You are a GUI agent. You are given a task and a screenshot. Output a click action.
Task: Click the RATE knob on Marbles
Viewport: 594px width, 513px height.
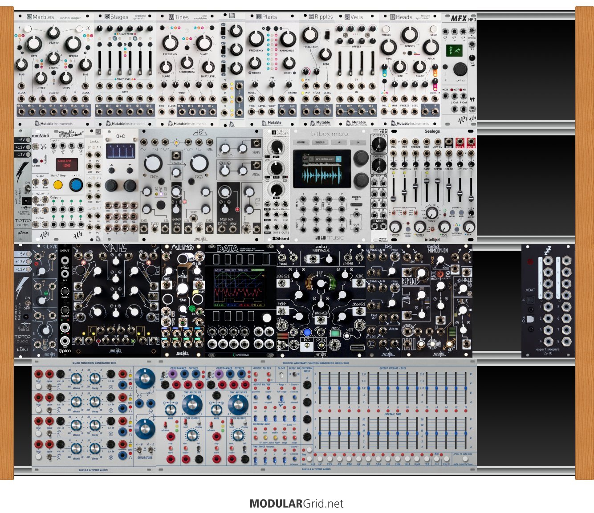[34, 44]
